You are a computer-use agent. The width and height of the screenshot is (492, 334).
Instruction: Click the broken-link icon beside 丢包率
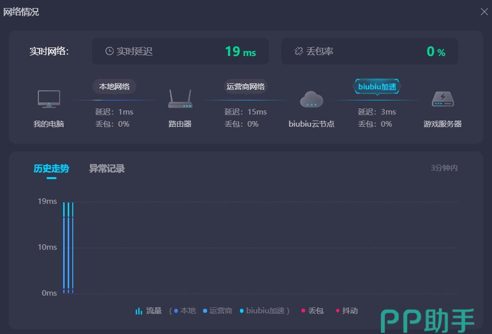[x=299, y=51]
